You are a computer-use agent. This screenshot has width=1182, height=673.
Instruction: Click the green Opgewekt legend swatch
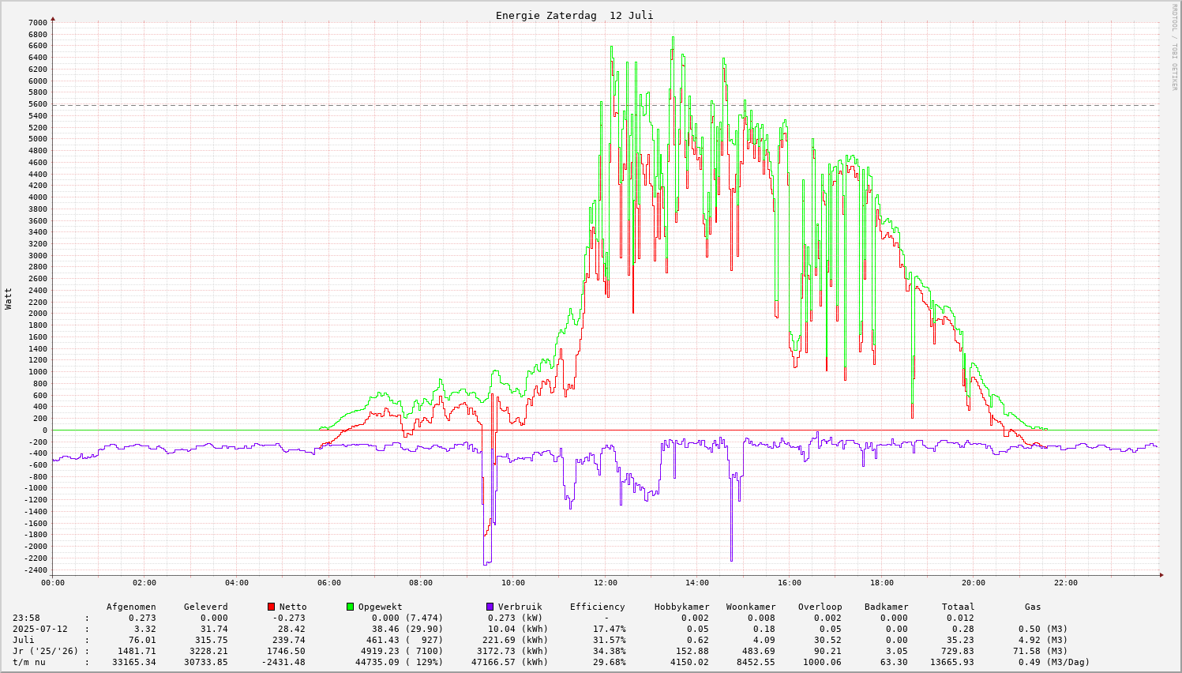click(351, 607)
